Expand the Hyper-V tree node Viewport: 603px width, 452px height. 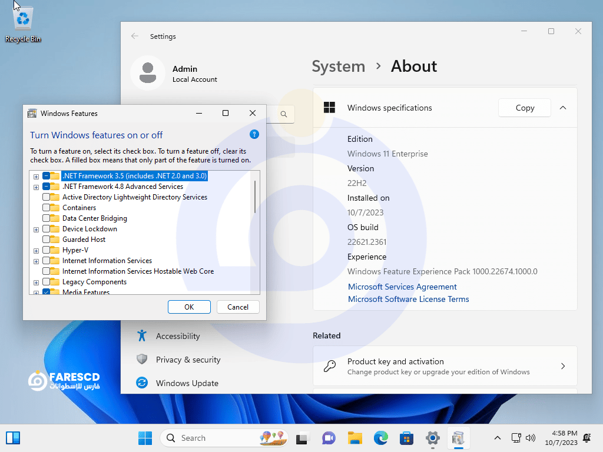tap(36, 251)
